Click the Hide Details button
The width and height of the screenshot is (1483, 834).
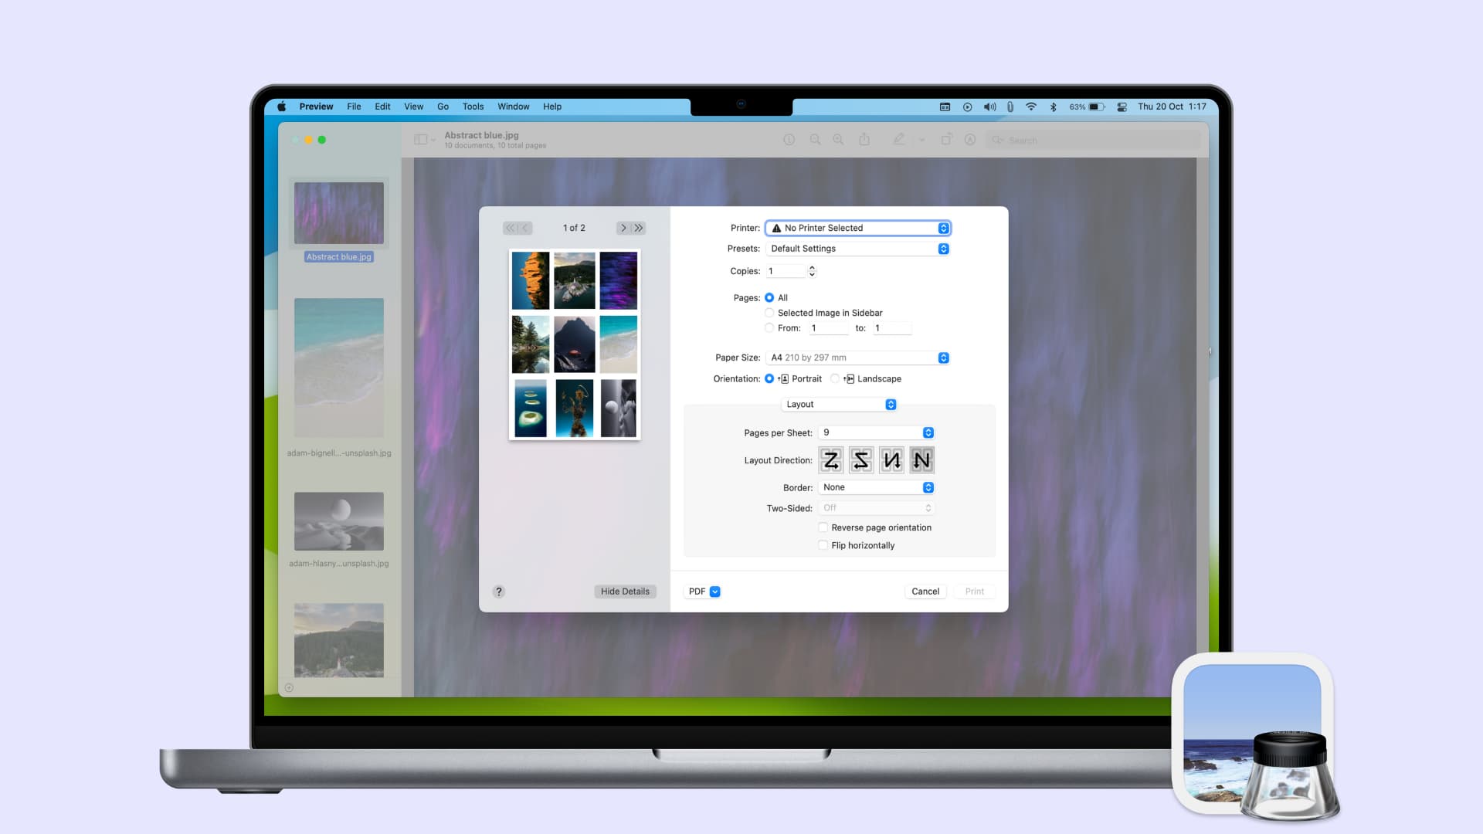[625, 592]
